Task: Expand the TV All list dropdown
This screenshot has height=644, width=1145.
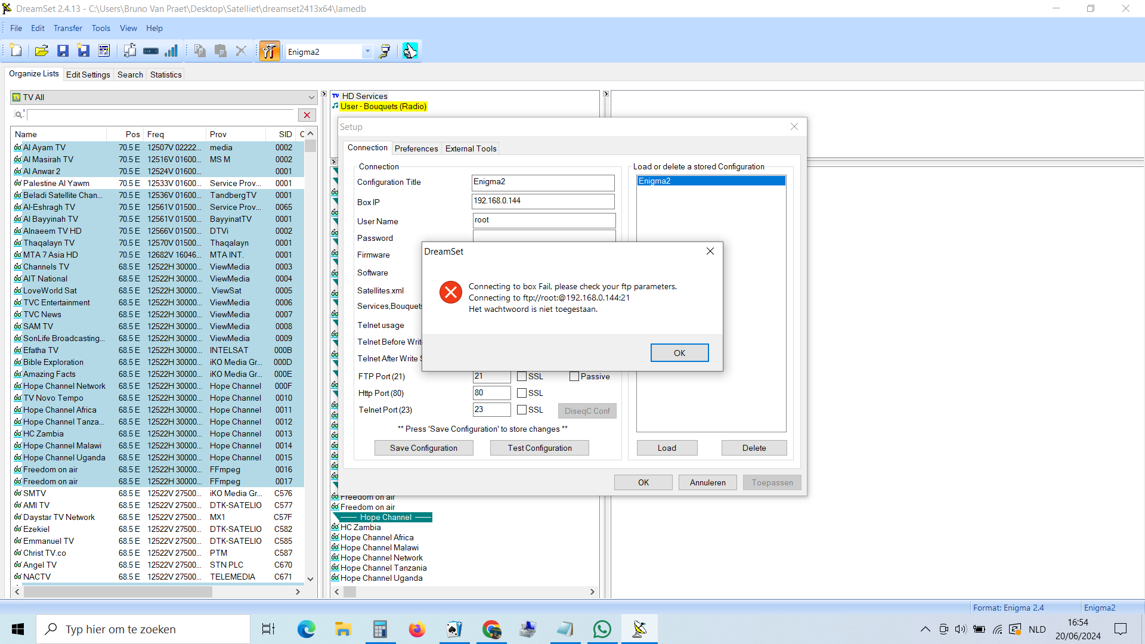Action: 311,97
